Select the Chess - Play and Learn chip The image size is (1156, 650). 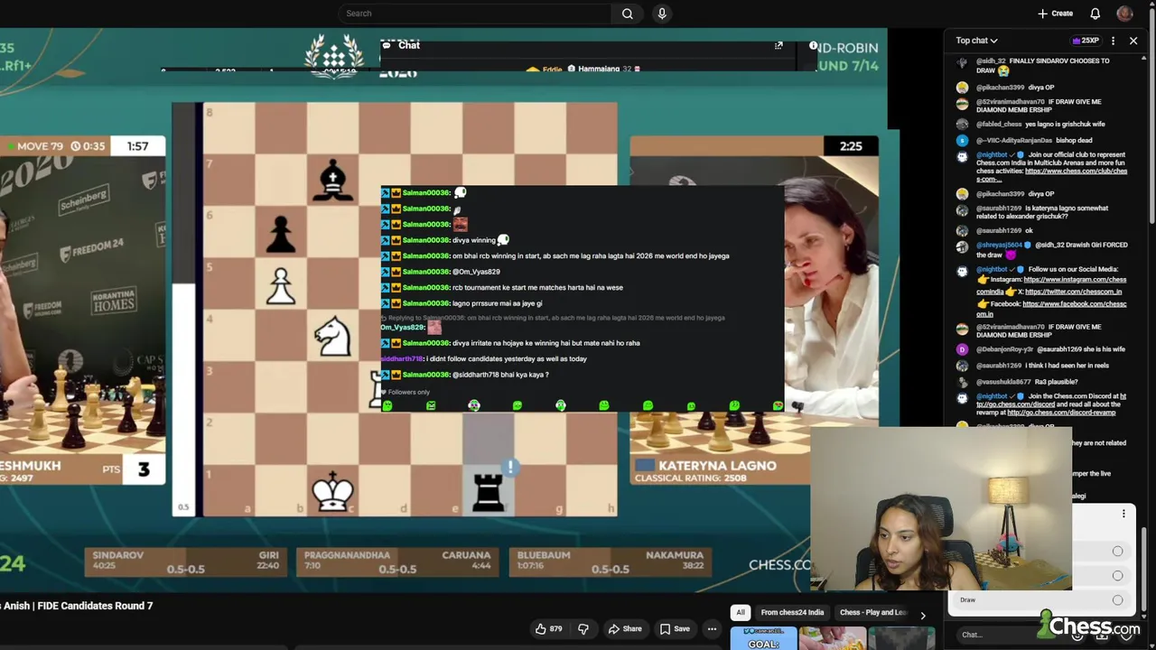coord(872,612)
